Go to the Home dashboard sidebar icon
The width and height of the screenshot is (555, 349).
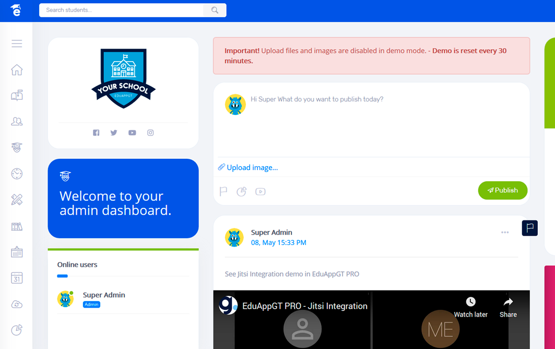17,70
